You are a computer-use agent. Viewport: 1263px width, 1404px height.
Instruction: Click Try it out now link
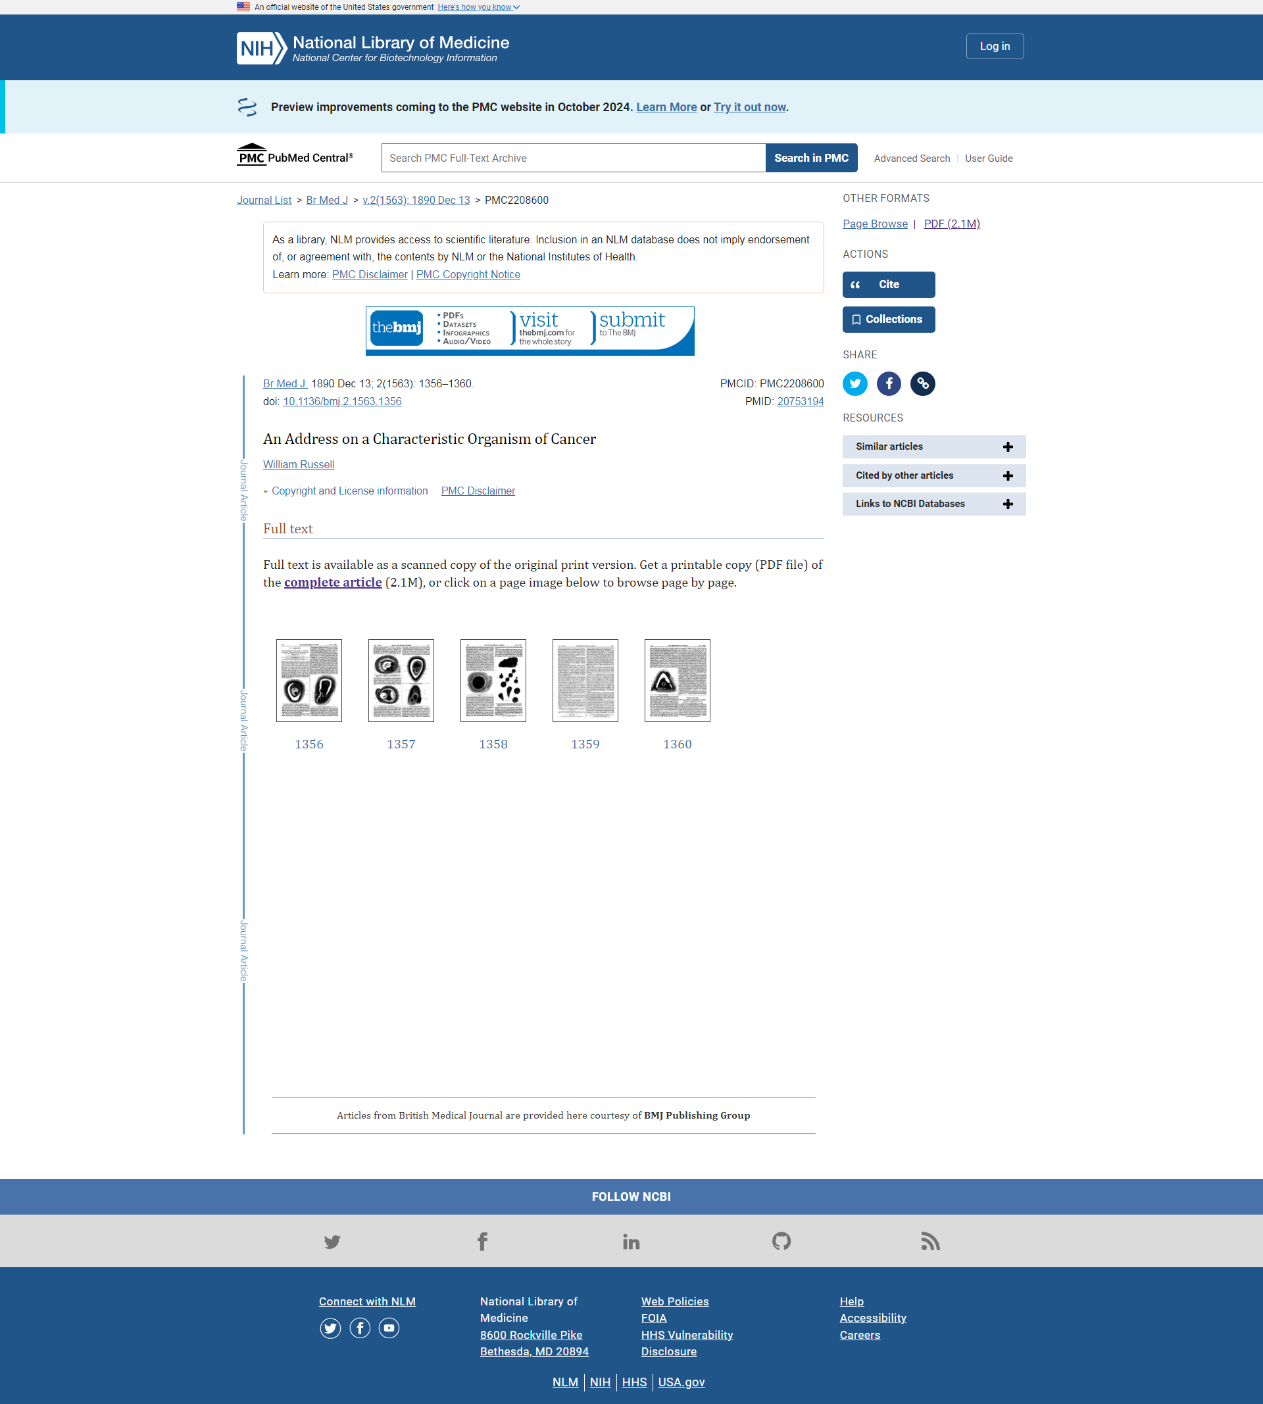pos(749,107)
